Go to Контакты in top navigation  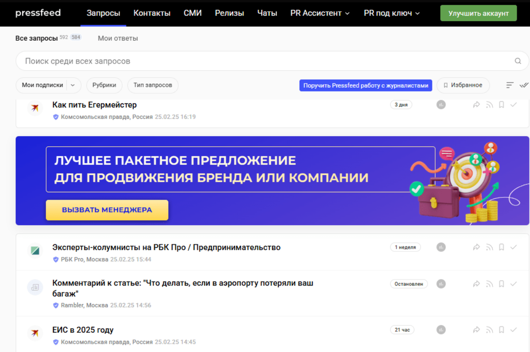pos(152,13)
